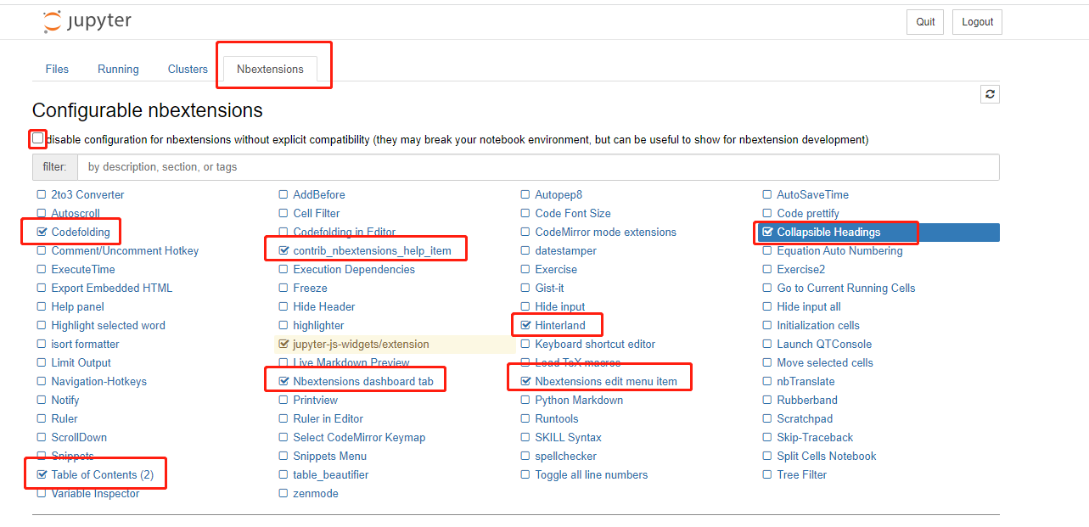Open jupyter-js-widgets/extension entry
Screen dimensions: 1089x527
coord(361,344)
